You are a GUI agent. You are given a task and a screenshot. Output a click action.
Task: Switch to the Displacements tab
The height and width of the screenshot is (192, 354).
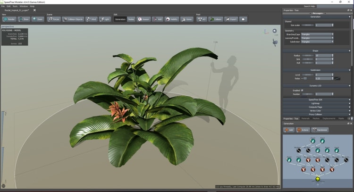point(329,118)
